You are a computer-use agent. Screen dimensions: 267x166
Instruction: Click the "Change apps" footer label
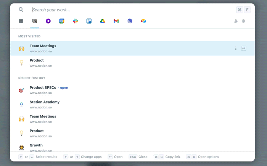[x=91, y=157]
